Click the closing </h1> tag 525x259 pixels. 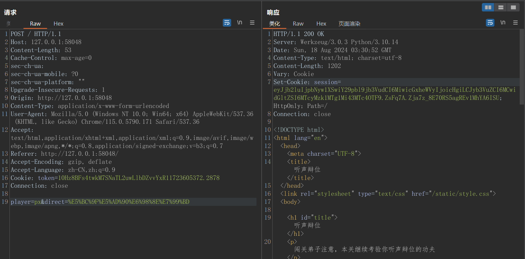[x=295, y=233]
